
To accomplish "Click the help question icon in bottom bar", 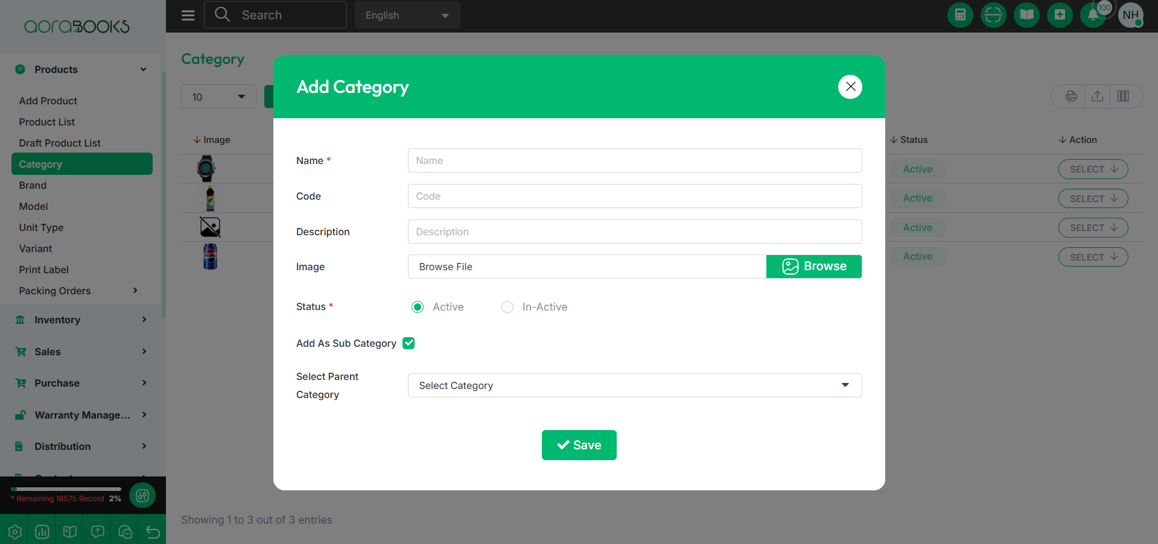I will pos(98,531).
